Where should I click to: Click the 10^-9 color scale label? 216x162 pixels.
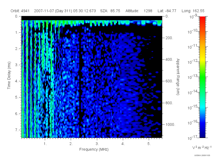coord(193,17)
